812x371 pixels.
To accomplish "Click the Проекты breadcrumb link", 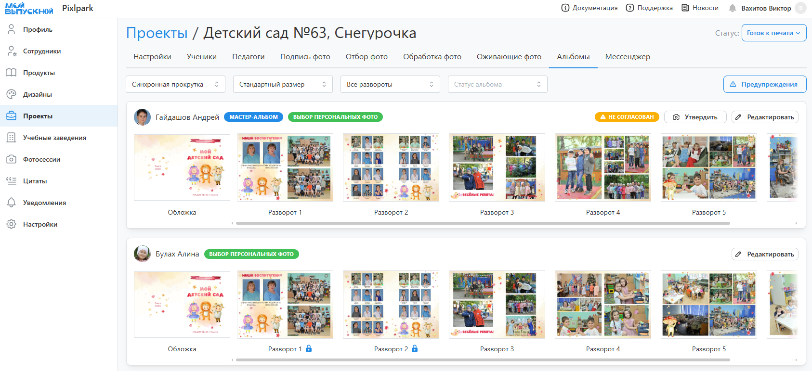I will (157, 33).
